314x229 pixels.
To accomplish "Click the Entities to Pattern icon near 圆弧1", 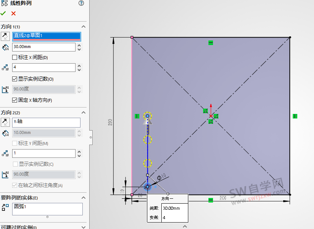I will (5, 207).
